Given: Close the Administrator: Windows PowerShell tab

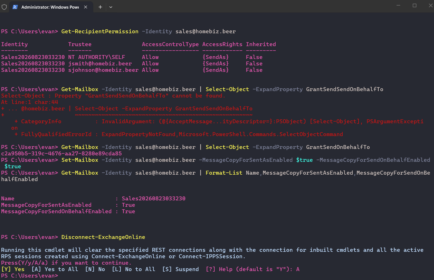Looking at the screenshot, I should [86, 7].
